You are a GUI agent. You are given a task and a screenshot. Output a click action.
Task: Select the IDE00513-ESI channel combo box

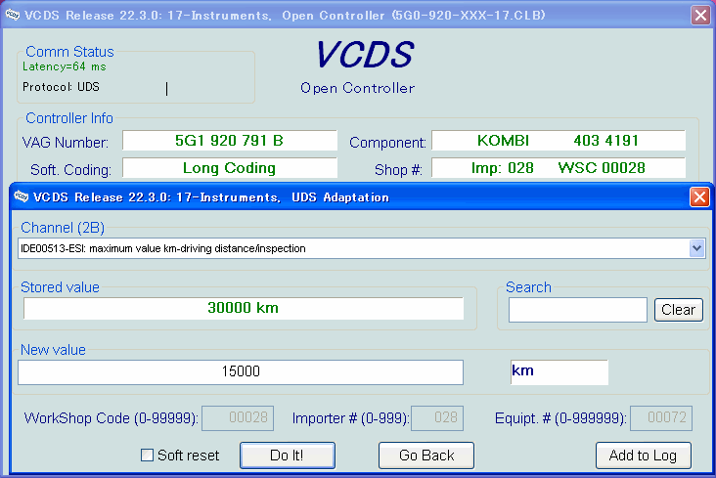pyautogui.click(x=361, y=248)
